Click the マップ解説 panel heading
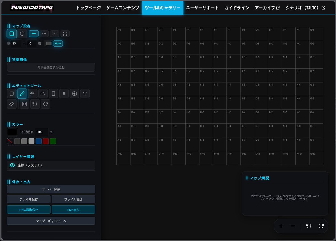 [x=259, y=178]
